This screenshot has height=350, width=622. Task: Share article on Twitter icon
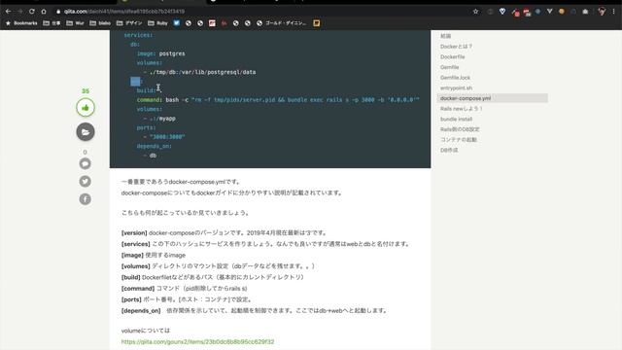[85, 182]
